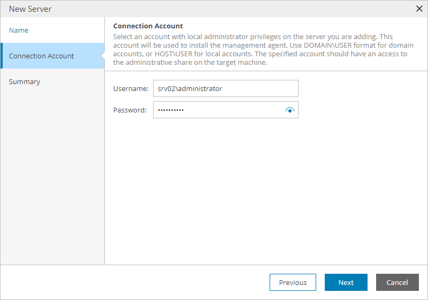Click the masked dots in Password field
428x300 pixels.
point(171,110)
